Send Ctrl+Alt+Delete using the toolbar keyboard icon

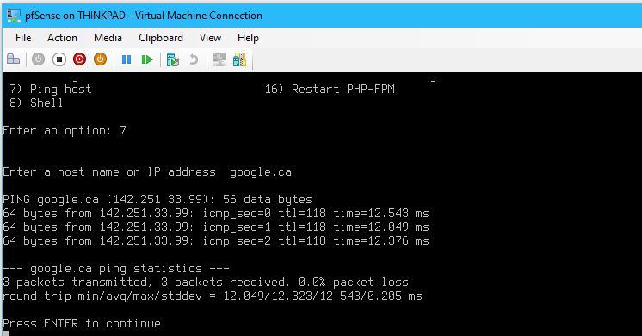click(13, 59)
